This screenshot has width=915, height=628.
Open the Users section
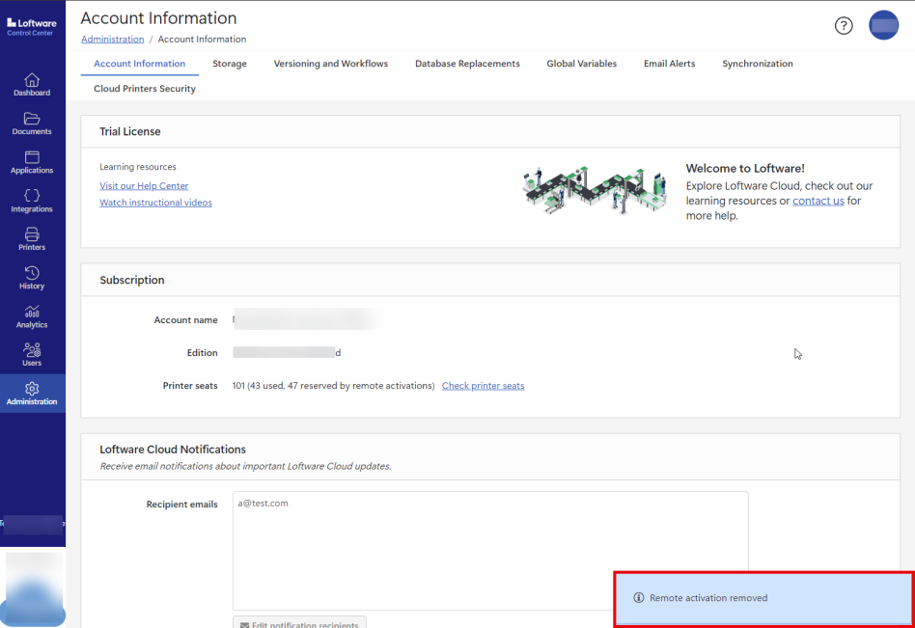(x=32, y=354)
